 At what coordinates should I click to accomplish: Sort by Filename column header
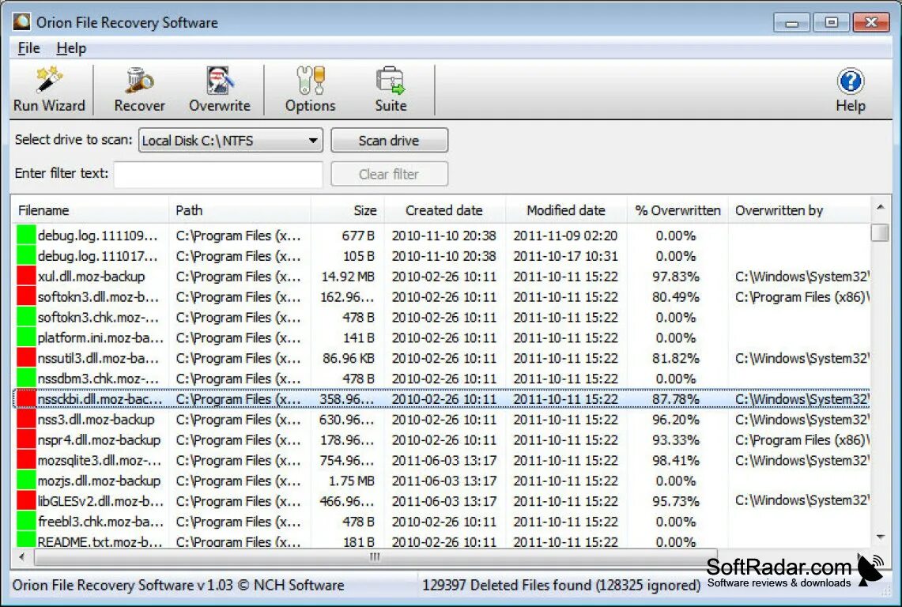click(x=91, y=210)
